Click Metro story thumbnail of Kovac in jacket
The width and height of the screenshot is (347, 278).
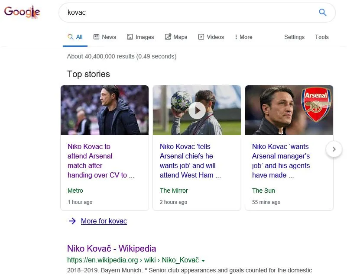tap(105, 110)
